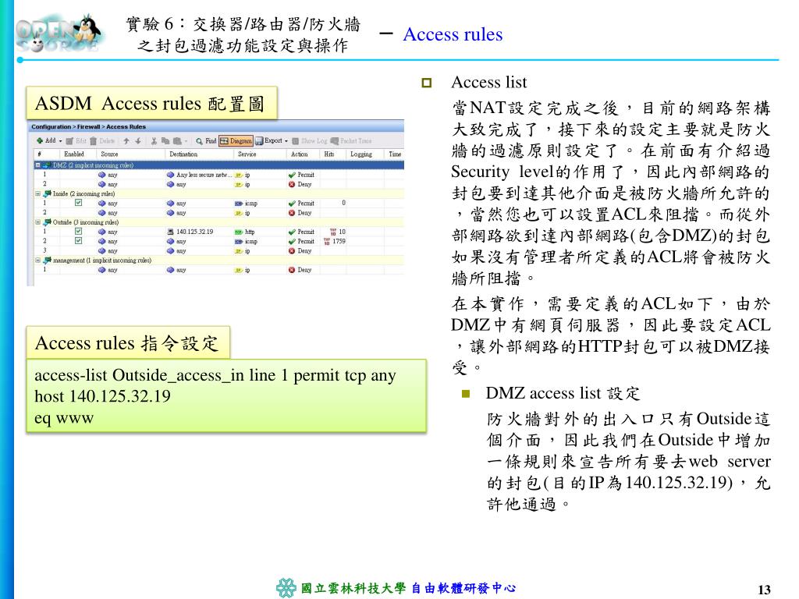Click Deny action in DMZ rule 2
This screenshot has width=799, height=599.
click(x=300, y=184)
